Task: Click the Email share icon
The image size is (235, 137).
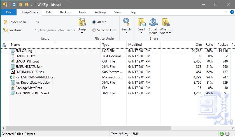Action: (141, 22)
